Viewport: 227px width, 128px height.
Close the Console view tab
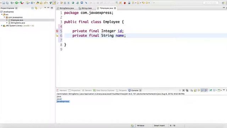140,90
